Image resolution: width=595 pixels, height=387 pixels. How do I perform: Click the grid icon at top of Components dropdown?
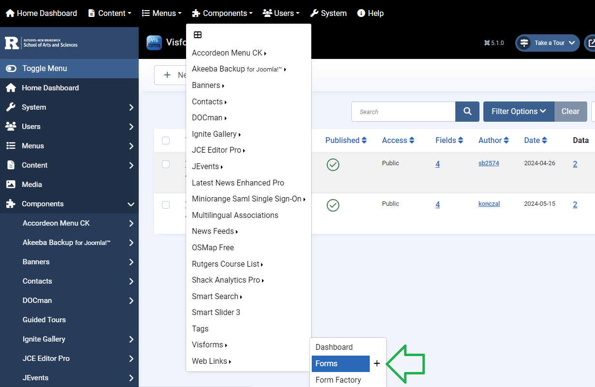[x=198, y=35]
